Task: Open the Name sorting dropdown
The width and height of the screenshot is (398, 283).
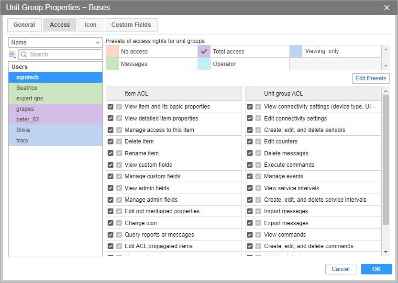Action: click(x=55, y=43)
